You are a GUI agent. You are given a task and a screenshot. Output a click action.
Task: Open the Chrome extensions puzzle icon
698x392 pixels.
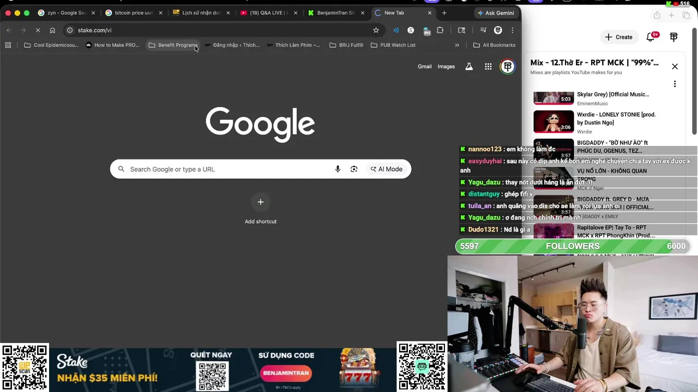tap(440, 30)
